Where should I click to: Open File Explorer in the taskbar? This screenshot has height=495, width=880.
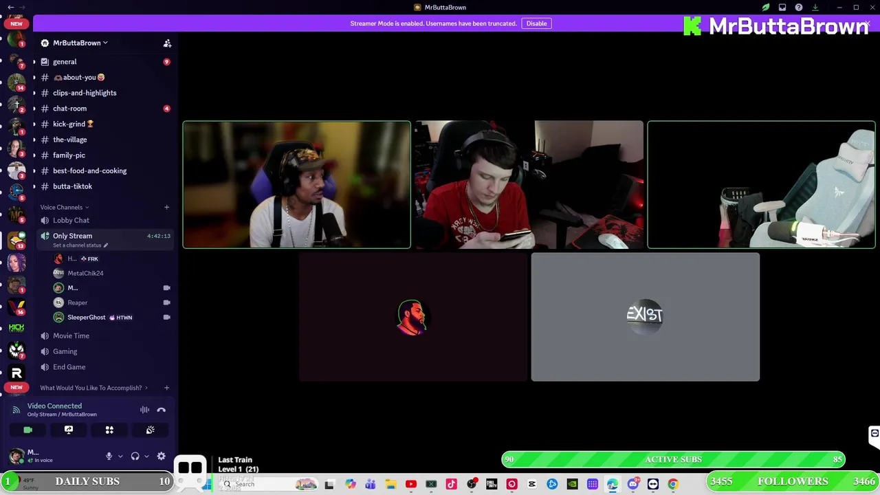390,485
